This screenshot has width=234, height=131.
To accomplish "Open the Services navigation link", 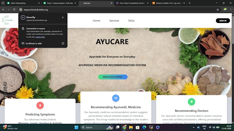I will (x=114, y=21).
